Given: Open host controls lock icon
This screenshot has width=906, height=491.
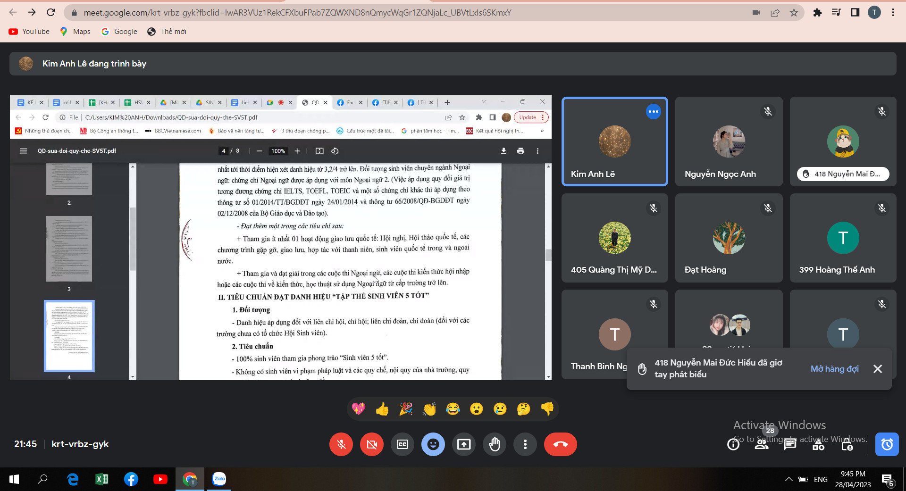Looking at the screenshot, I should (x=847, y=444).
